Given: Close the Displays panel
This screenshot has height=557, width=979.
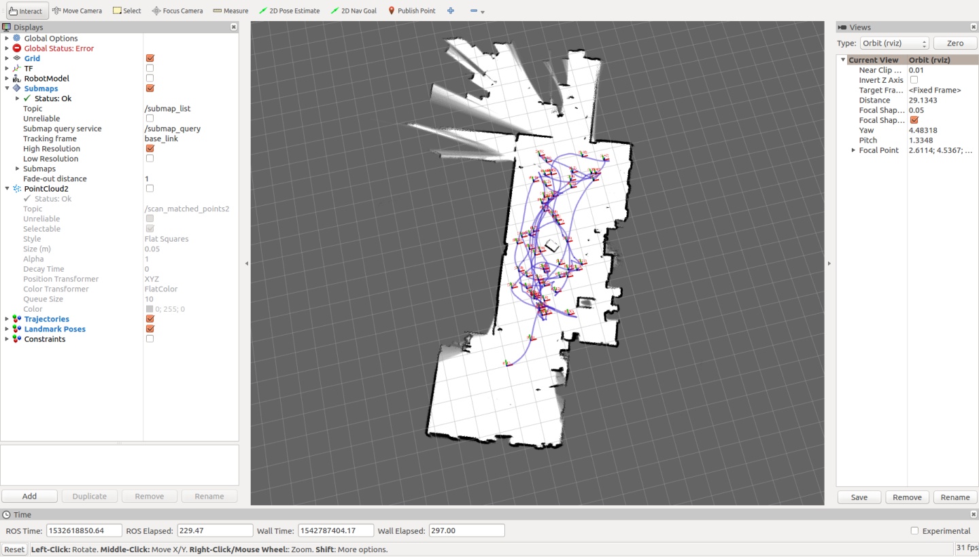Looking at the screenshot, I should 234,27.
